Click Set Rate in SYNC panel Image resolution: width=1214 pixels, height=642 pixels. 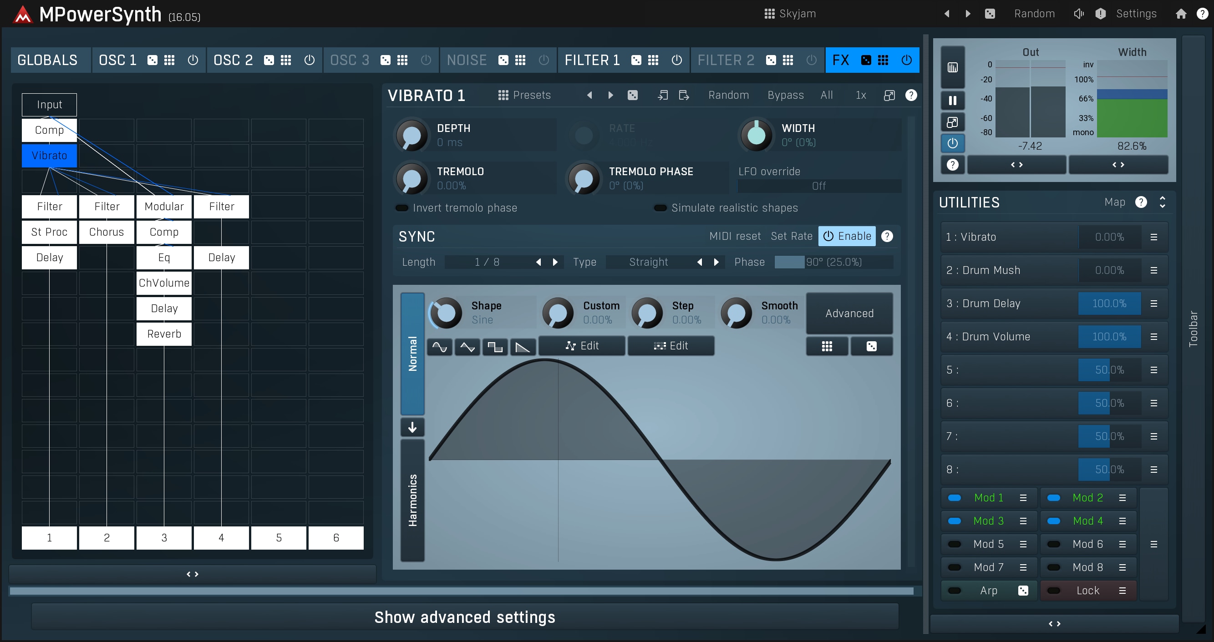pyautogui.click(x=791, y=236)
